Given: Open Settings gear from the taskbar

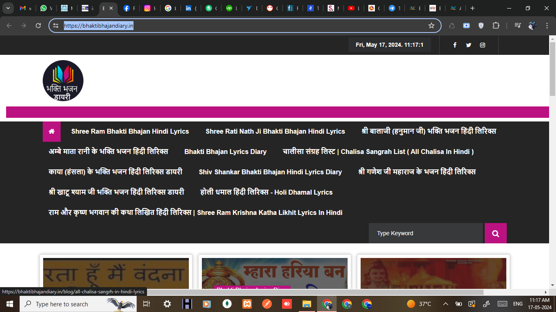Looking at the screenshot, I should (x=167, y=304).
